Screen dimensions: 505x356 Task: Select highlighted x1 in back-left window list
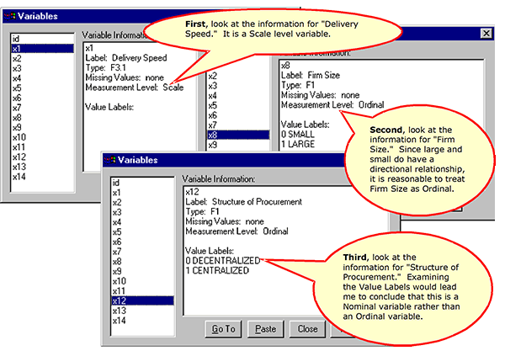click(x=42, y=49)
